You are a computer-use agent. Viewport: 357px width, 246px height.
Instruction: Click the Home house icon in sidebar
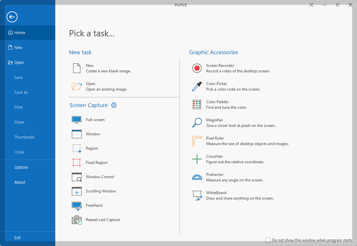tap(10, 32)
